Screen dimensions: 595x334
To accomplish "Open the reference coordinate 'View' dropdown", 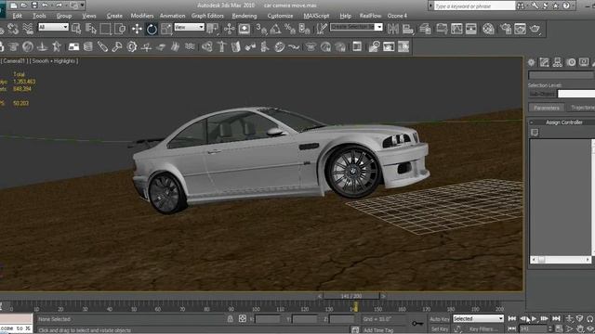I will point(189,27).
